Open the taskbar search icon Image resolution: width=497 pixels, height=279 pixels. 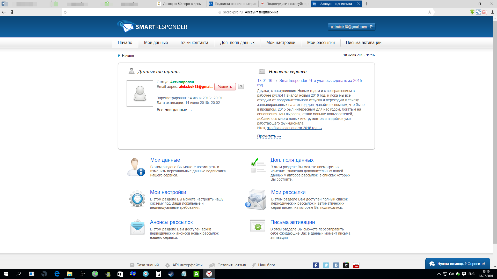pos(19,274)
